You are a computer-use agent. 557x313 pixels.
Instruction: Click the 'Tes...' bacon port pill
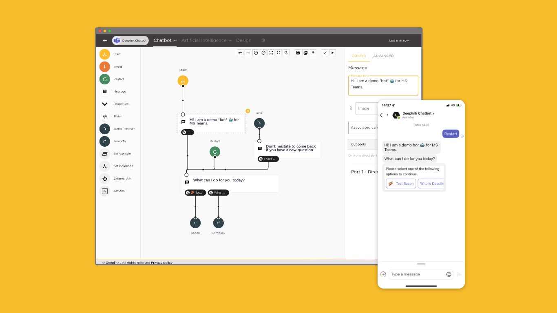[195, 193]
